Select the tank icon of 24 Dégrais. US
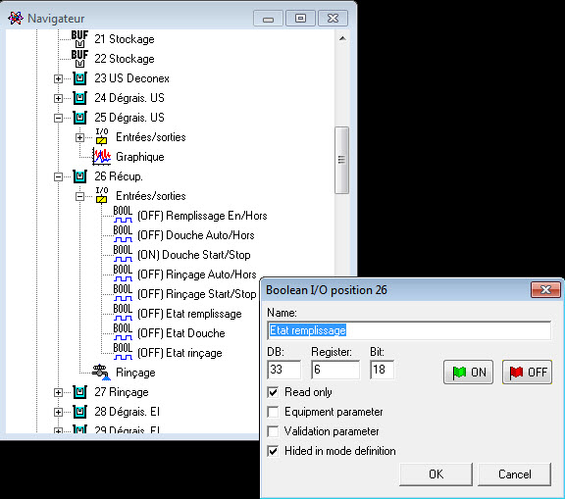The height and width of the screenshot is (499, 565). [80, 98]
